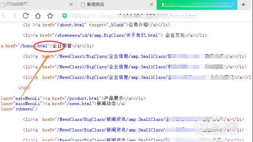The image size is (253, 142).
Task: Click the text 公司介绍
Action: [139, 25]
